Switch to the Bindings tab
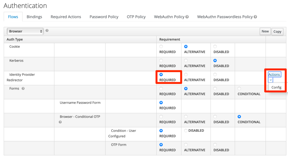Screen dimensions: 288x157 (x=34, y=17)
